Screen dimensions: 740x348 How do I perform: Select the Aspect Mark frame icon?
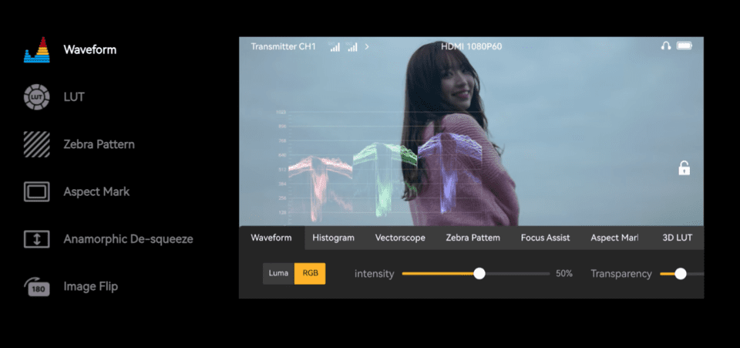coord(36,191)
